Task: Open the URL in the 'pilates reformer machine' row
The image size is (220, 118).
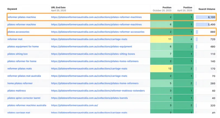Action: coord(96,24)
